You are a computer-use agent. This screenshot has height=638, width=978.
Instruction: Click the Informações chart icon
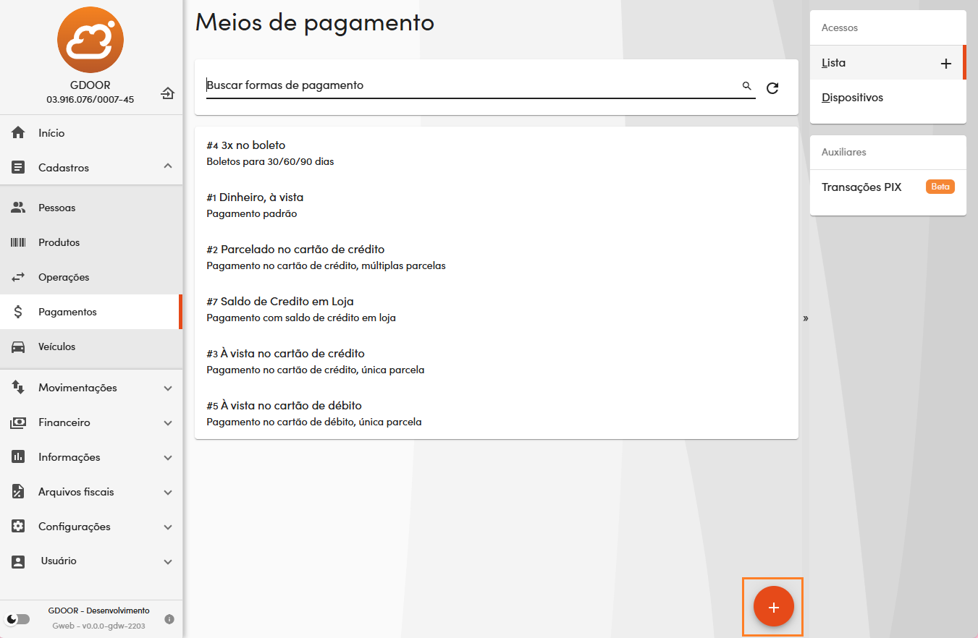coord(18,457)
